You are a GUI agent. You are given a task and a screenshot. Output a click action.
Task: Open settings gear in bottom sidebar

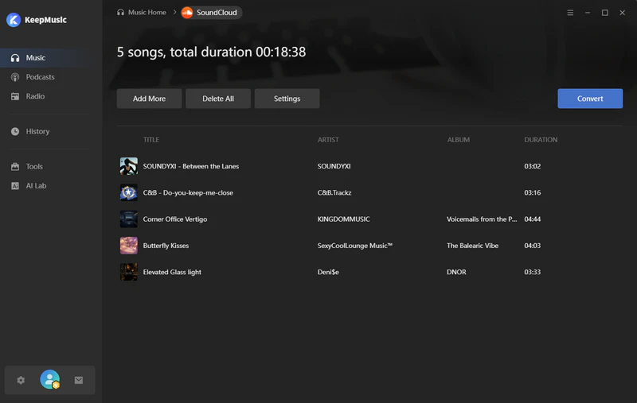[x=21, y=380]
